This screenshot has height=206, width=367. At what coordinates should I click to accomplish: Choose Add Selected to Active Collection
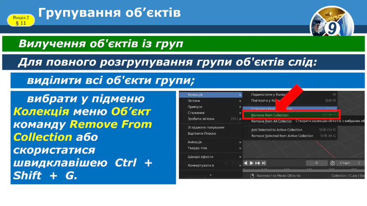[x=276, y=130]
